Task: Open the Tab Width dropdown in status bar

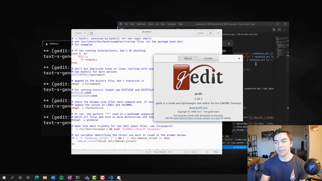Action: 163,152
